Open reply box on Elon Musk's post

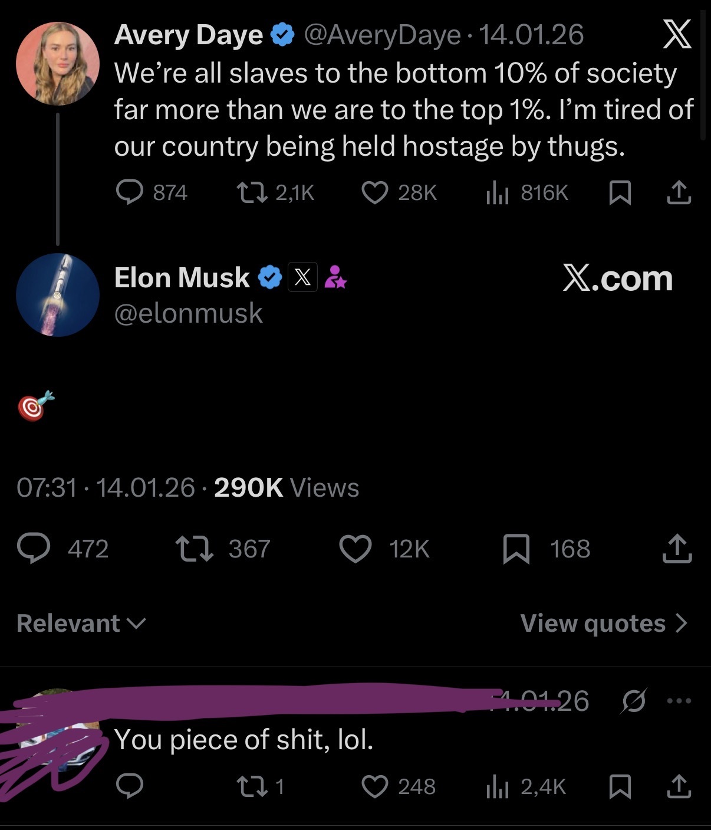(33, 549)
